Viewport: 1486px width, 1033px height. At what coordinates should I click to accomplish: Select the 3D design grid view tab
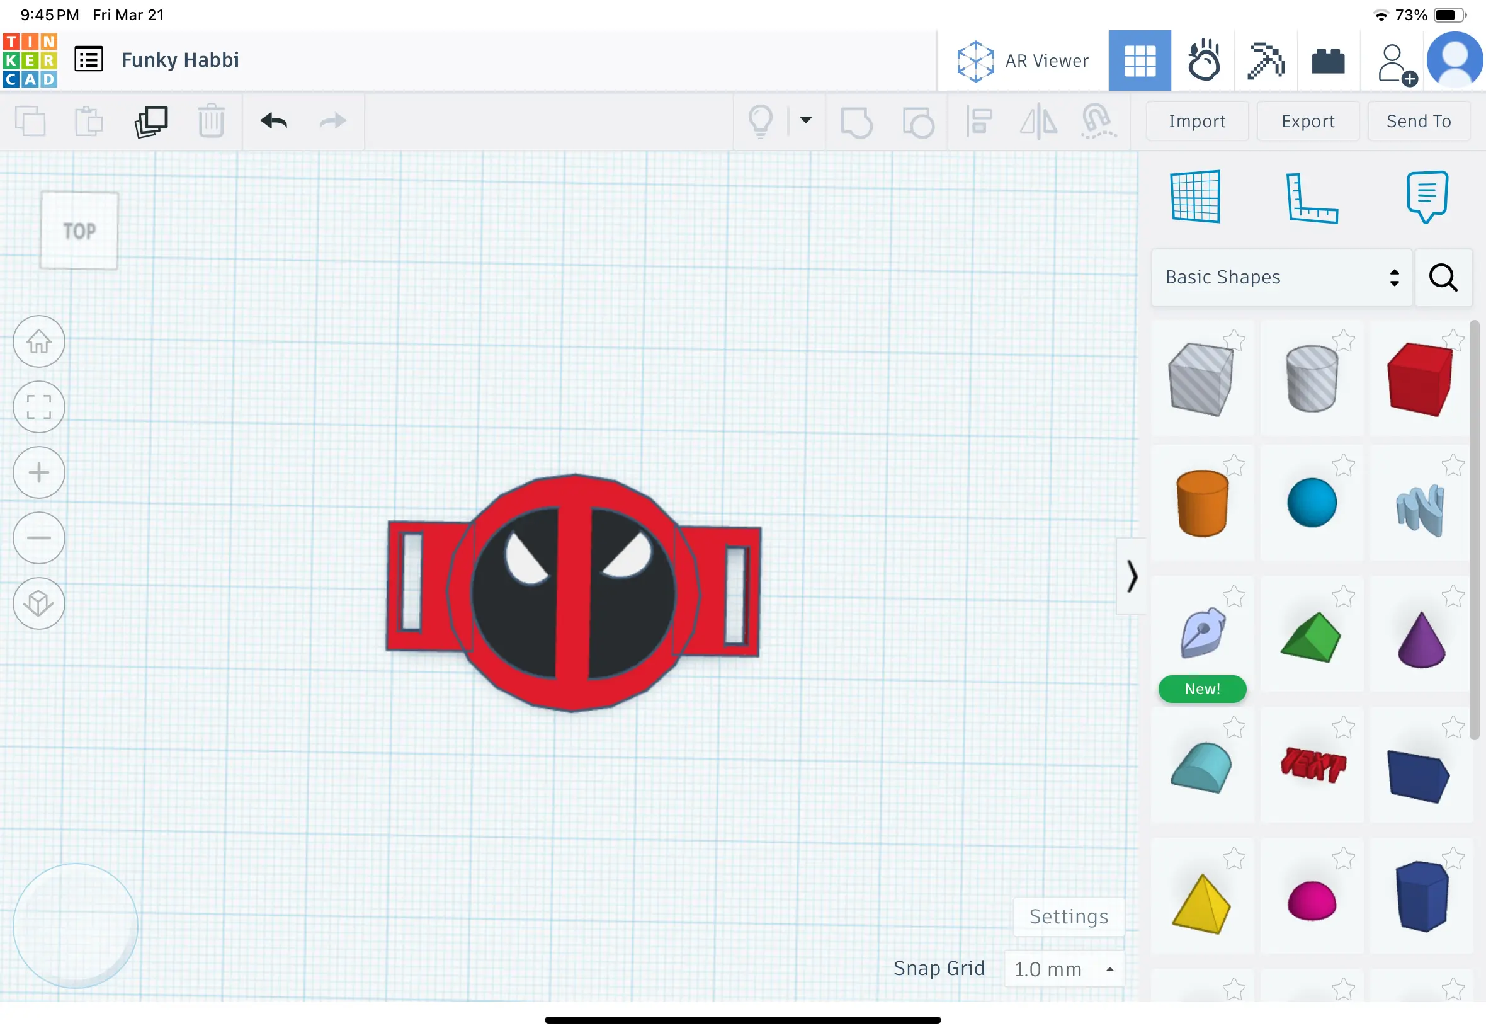pos(1139,61)
